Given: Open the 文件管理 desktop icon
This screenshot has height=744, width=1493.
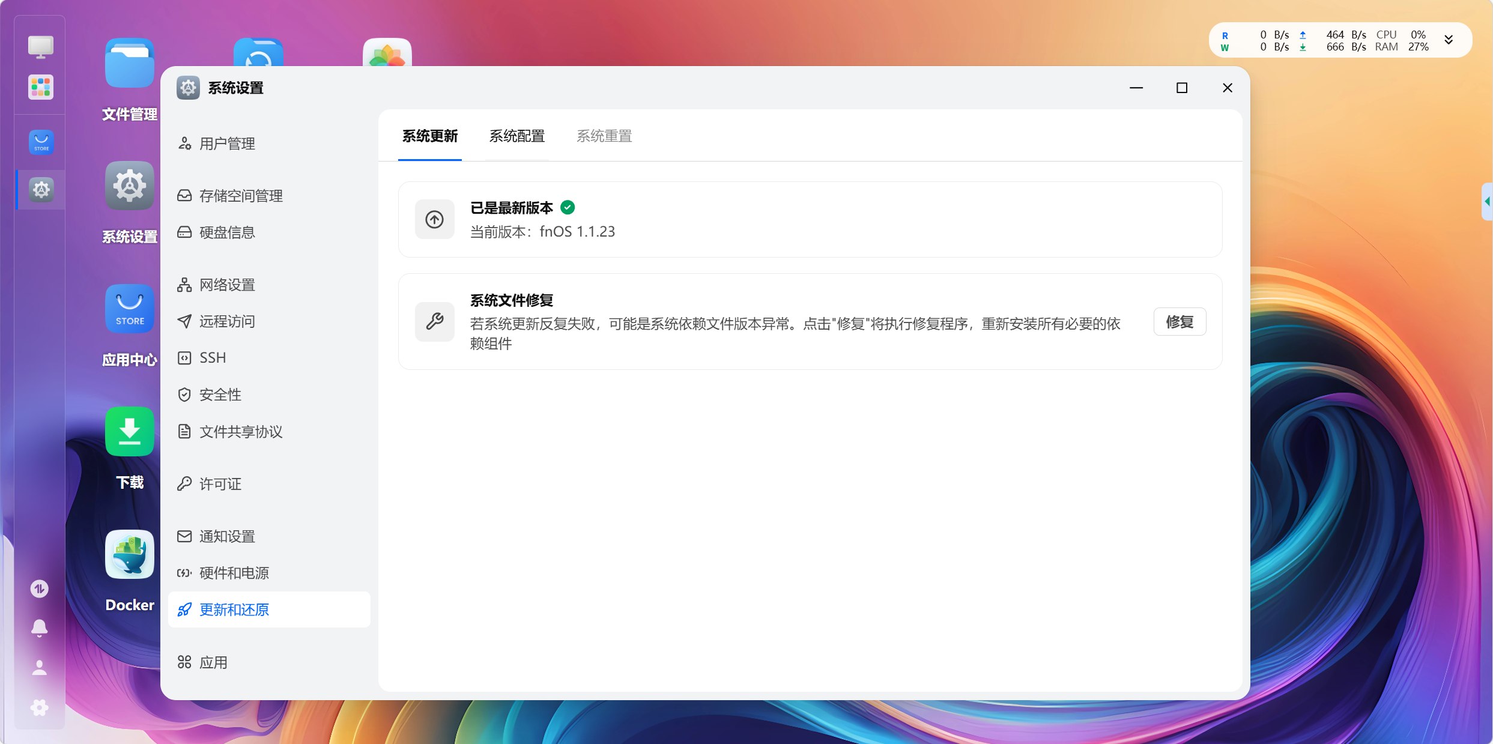Looking at the screenshot, I should [x=128, y=62].
